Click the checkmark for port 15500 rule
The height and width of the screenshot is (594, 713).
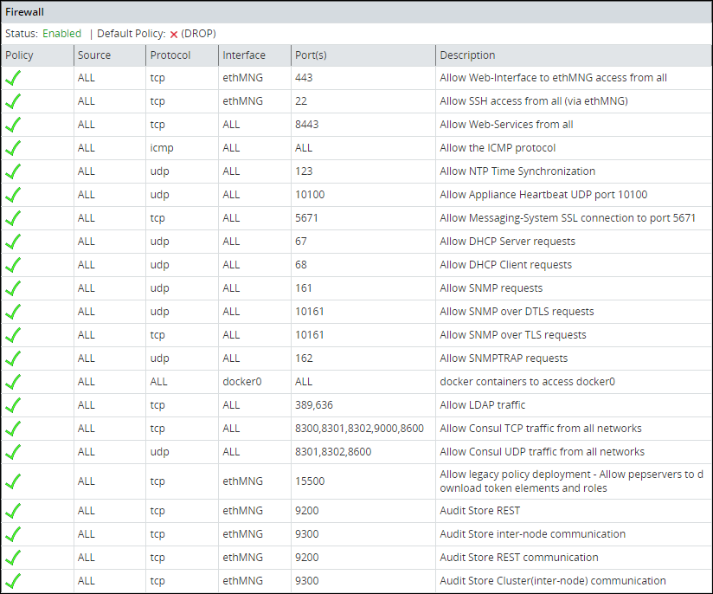(13, 481)
